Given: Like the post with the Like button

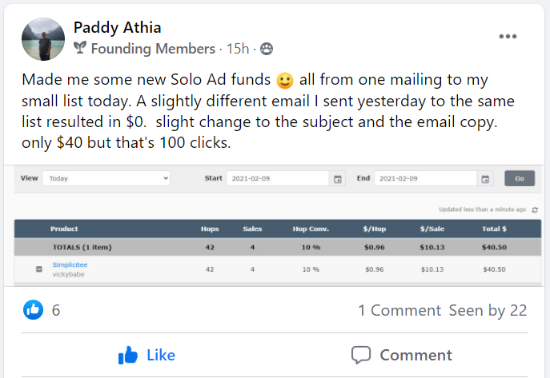Looking at the screenshot, I should coord(147,355).
